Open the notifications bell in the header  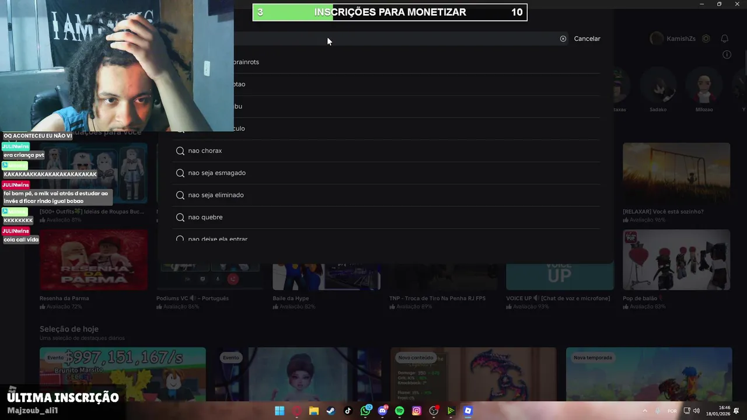(x=724, y=38)
